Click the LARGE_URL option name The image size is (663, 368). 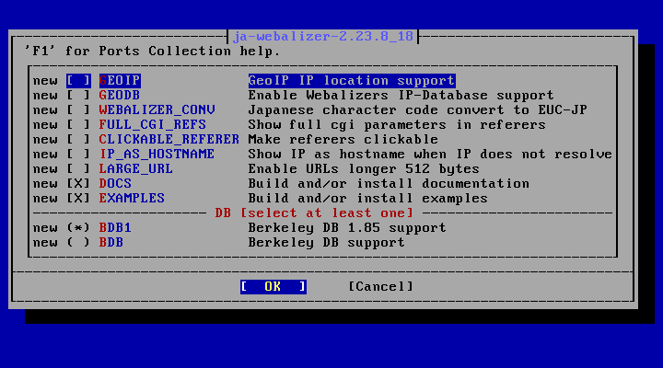tap(136, 168)
